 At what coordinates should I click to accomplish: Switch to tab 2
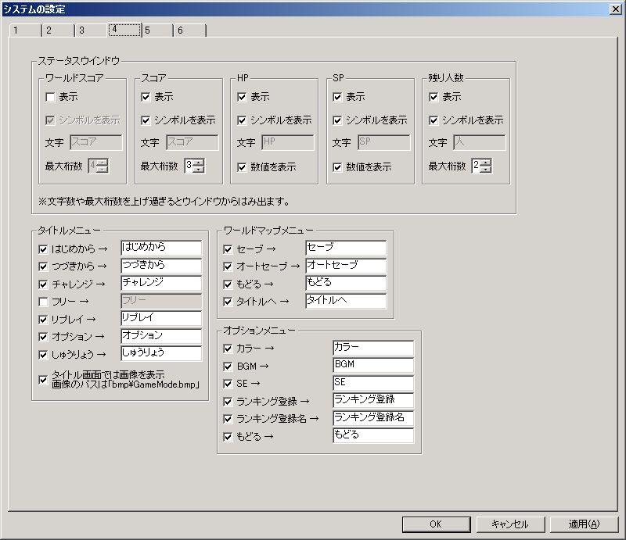(58, 30)
